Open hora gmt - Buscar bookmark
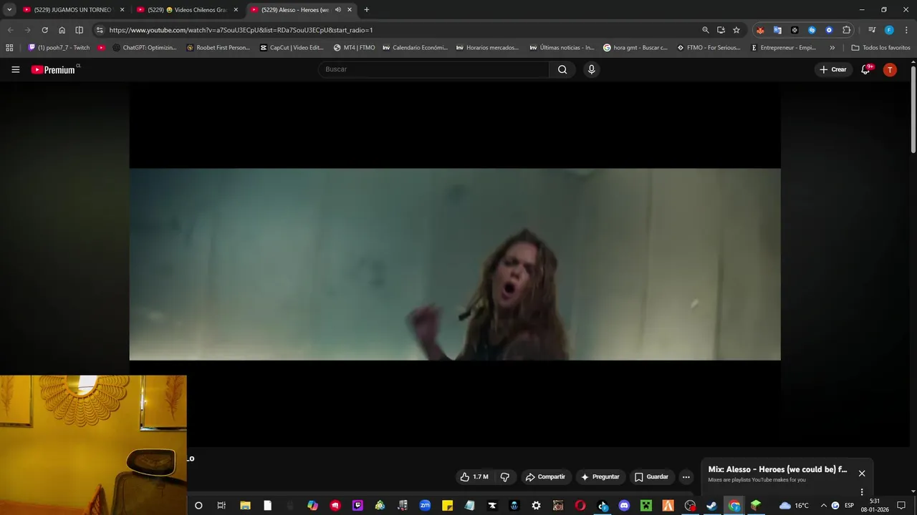 pyautogui.click(x=635, y=48)
